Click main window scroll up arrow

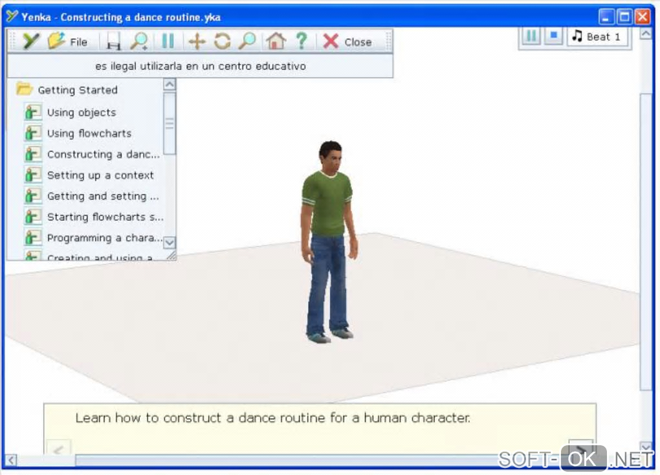[x=646, y=33]
